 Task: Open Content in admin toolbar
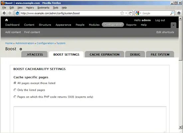29,25
